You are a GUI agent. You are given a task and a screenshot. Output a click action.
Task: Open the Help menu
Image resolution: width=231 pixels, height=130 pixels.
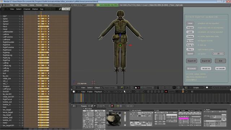[x=46, y=5]
